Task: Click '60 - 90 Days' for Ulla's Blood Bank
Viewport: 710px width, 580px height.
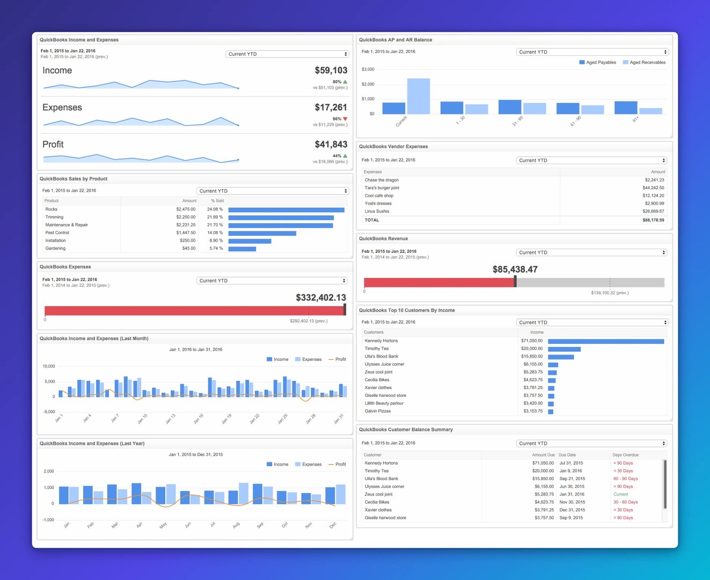Action: (625, 479)
